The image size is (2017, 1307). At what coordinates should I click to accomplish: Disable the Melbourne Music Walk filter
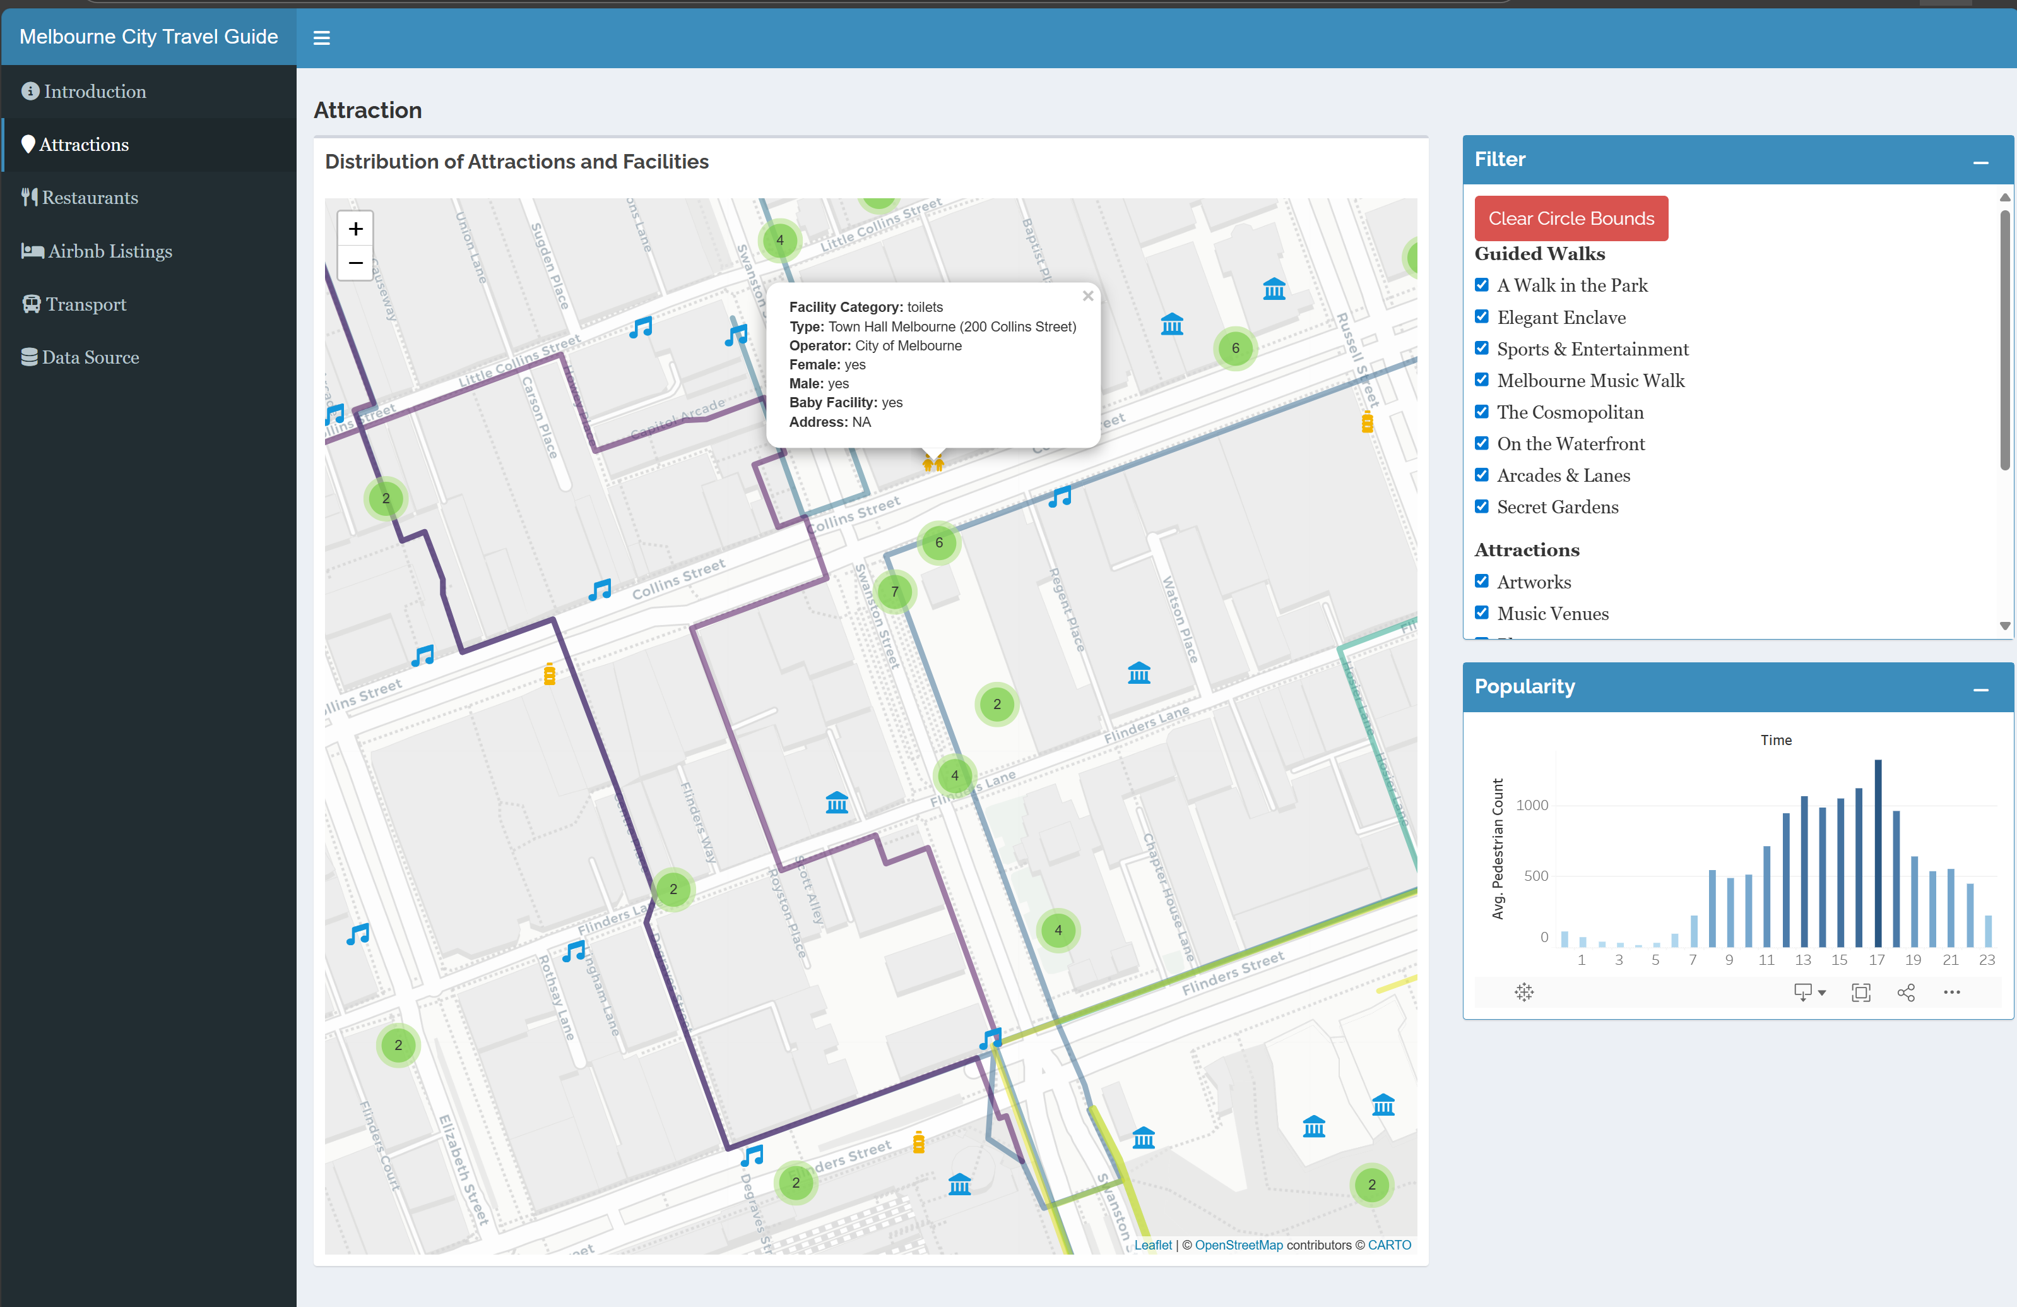(1481, 380)
